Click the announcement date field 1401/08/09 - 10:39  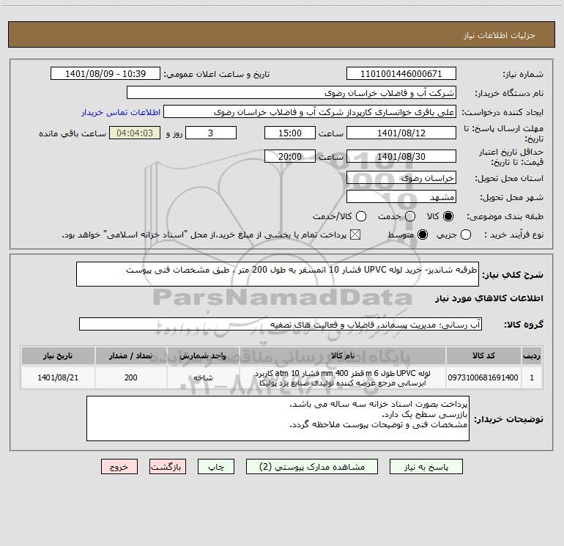coord(105,73)
